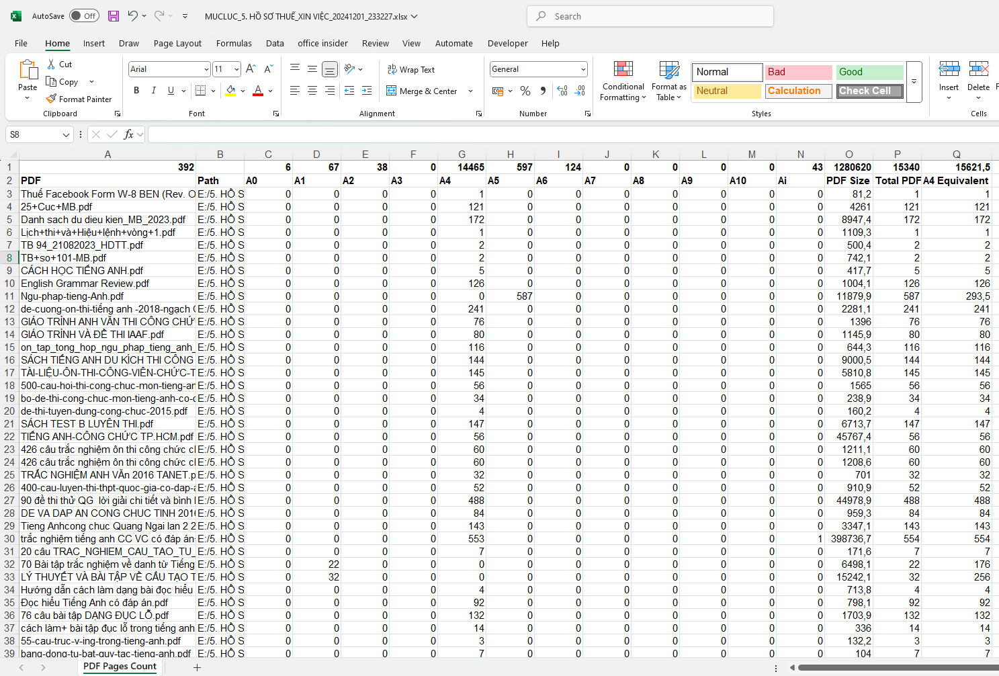Apply center horizontal alignment
This screenshot has width=999, height=676.
point(312,91)
